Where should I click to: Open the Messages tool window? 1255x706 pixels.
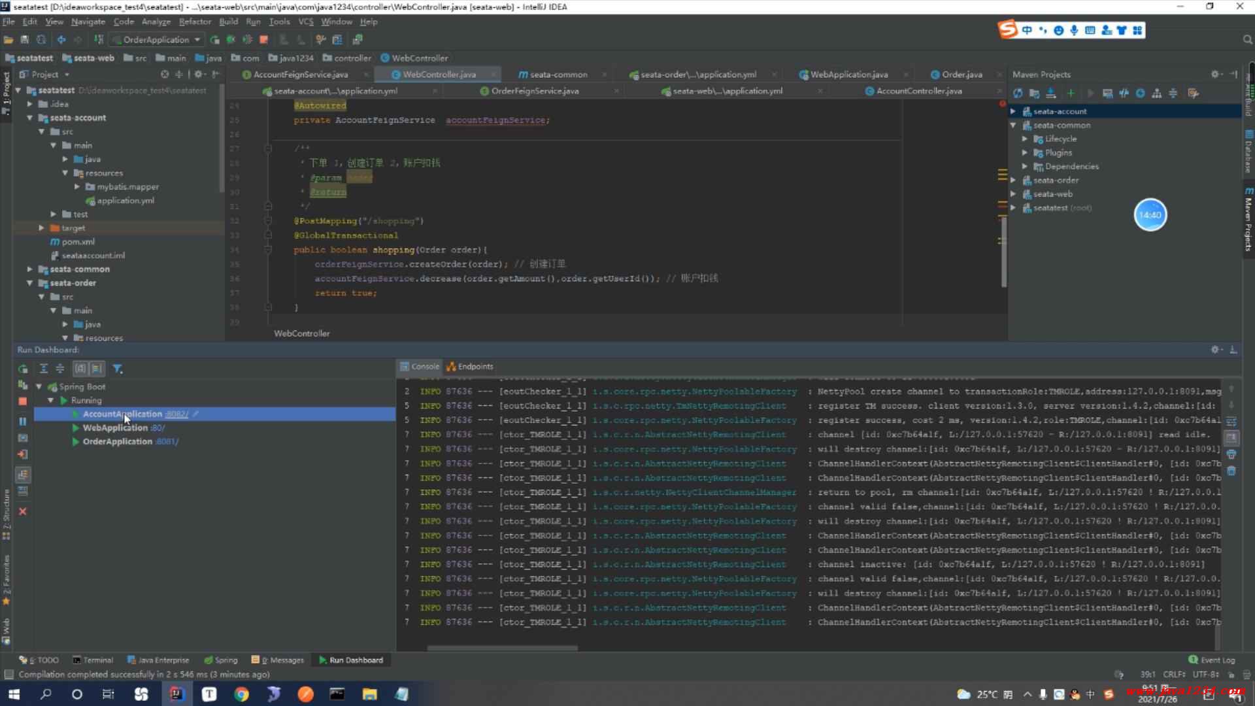tap(278, 660)
